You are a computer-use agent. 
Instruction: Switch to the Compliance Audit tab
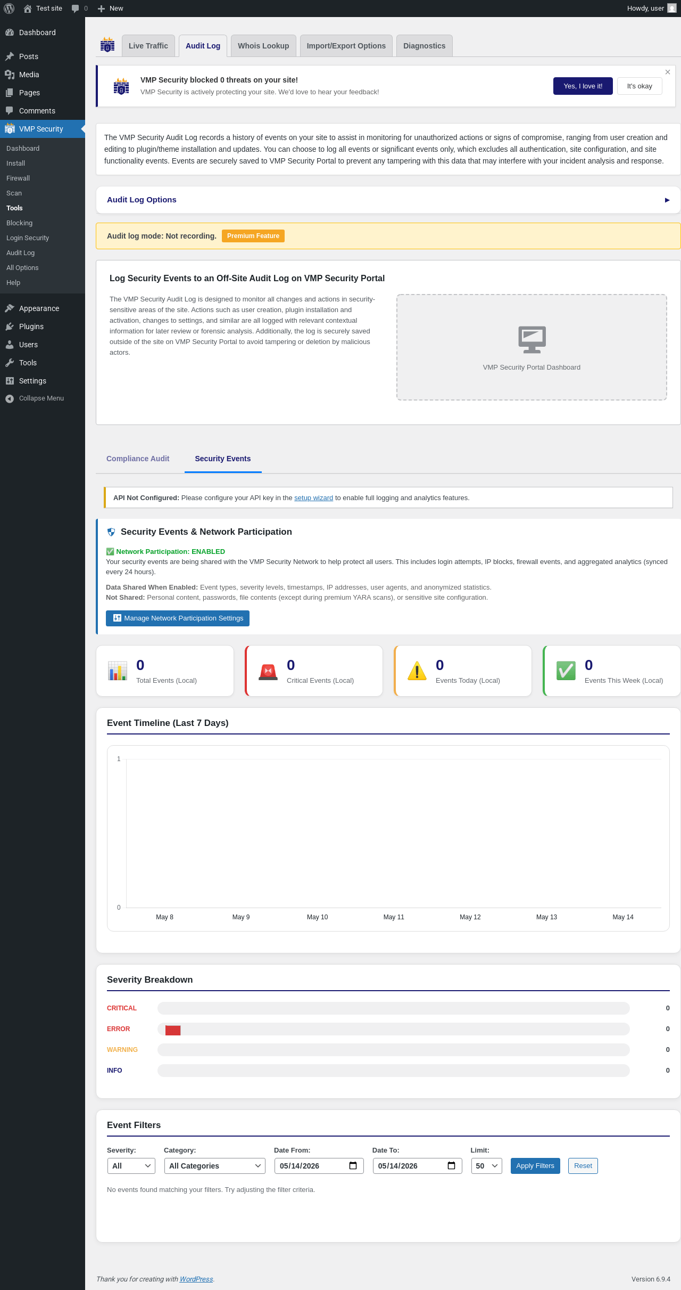click(138, 459)
